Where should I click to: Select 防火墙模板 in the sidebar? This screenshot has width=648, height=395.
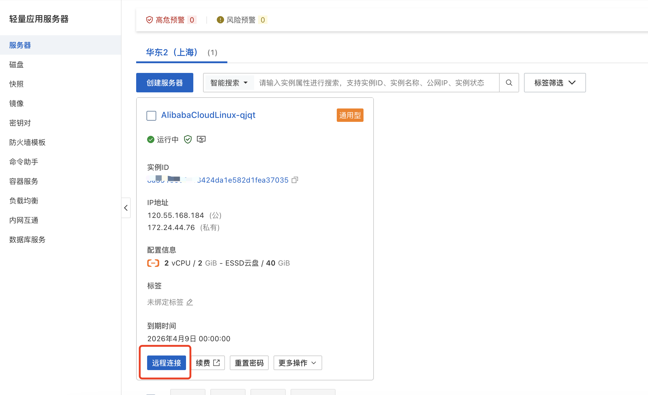click(60, 143)
